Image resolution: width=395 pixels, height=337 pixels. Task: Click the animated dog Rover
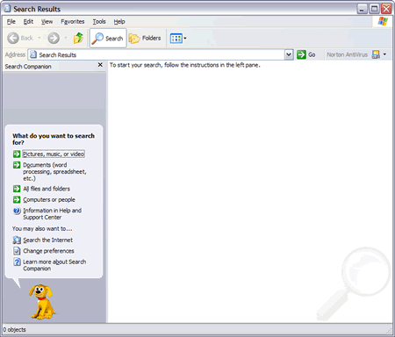43,302
